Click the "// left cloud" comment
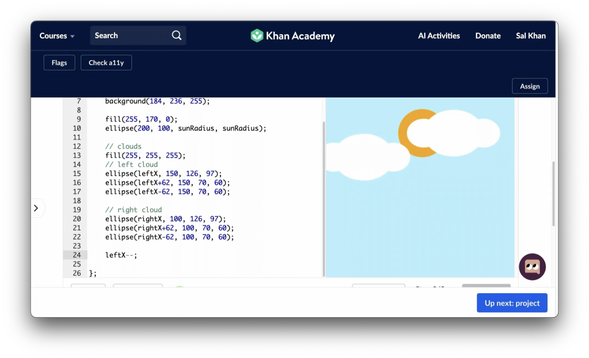The height and width of the screenshot is (358, 589). (x=131, y=165)
